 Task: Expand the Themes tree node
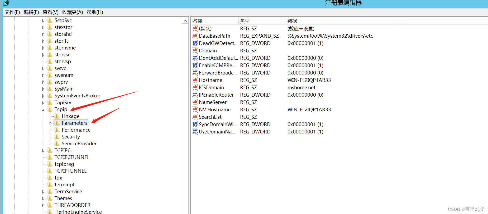click(43, 198)
